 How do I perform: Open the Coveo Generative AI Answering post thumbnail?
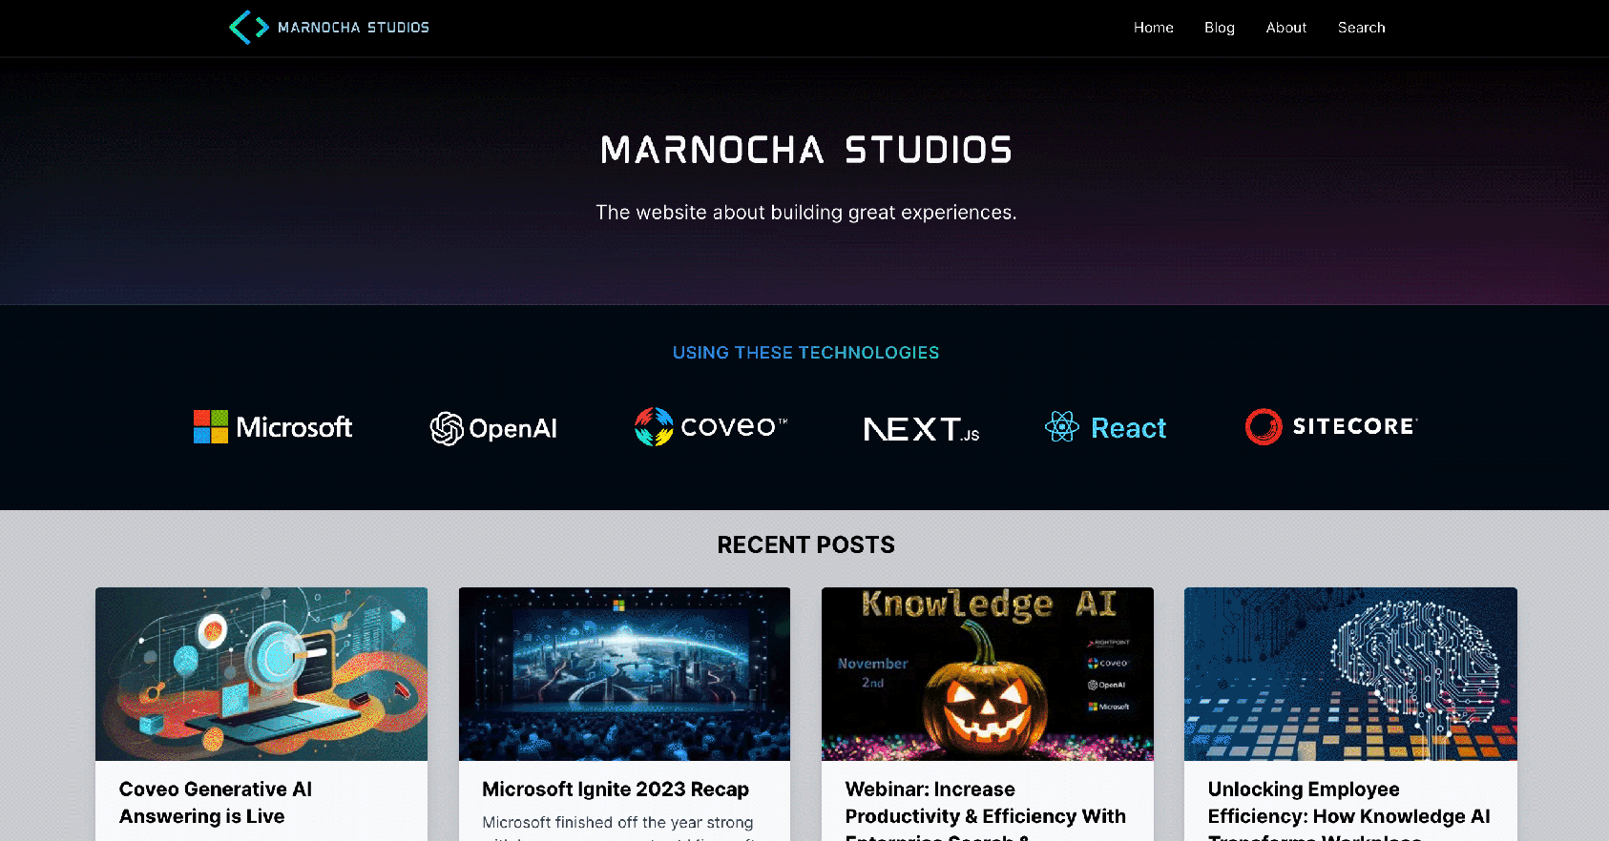pos(261,674)
